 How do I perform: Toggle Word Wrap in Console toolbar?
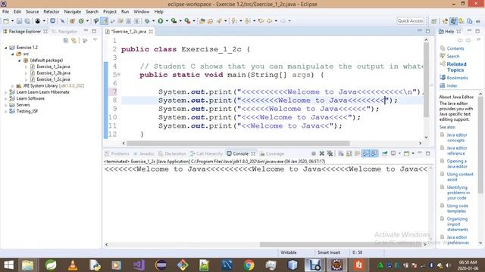(x=357, y=153)
